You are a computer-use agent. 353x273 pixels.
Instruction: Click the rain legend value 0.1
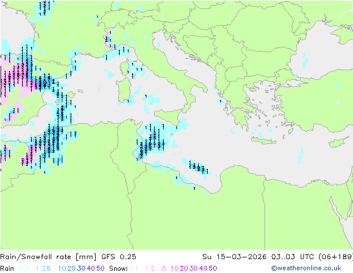[24, 269]
